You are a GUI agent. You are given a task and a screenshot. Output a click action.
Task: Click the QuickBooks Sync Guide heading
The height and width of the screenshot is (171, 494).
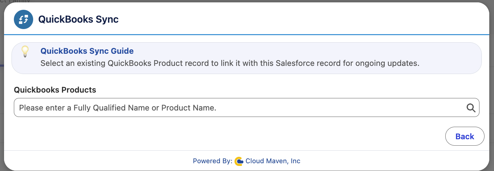pyautogui.click(x=87, y=51)
